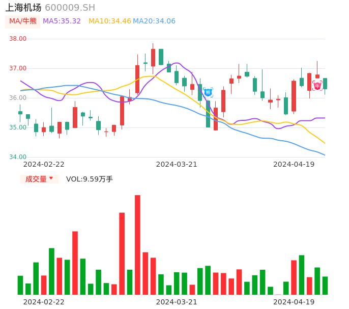Click the VOL:9.59万手 volume readout
This screenshot has height=309, width=349.
[x=90, y=179]
